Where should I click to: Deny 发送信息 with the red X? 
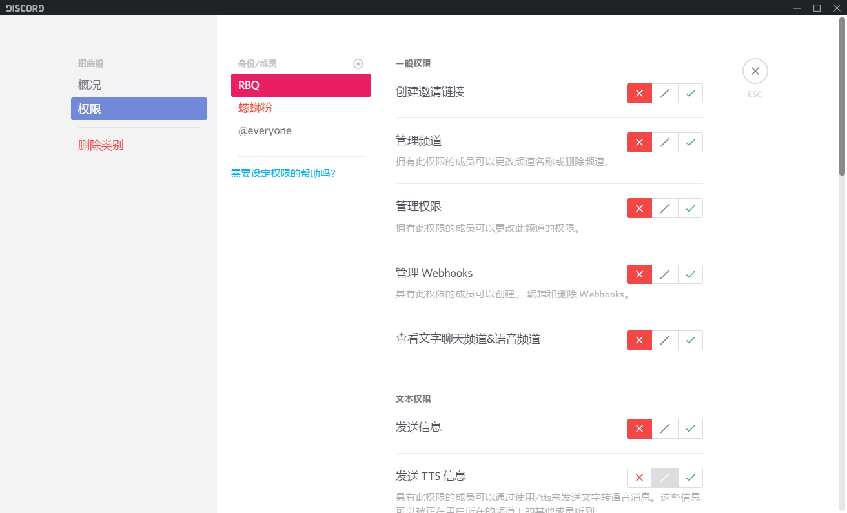[639, 428]
